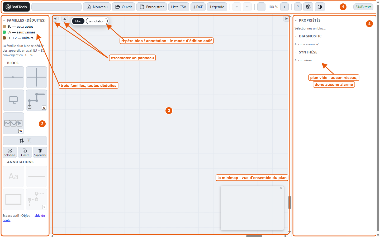Pick the dashed connector annotation marked X
The height and width of the screenshot is (237, 380).
(x=36, y=199)
